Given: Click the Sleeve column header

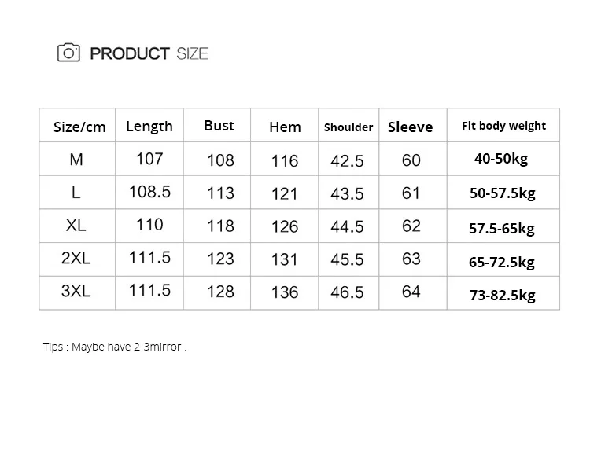Looking at the screenshot, I should (x=410, y=127).
